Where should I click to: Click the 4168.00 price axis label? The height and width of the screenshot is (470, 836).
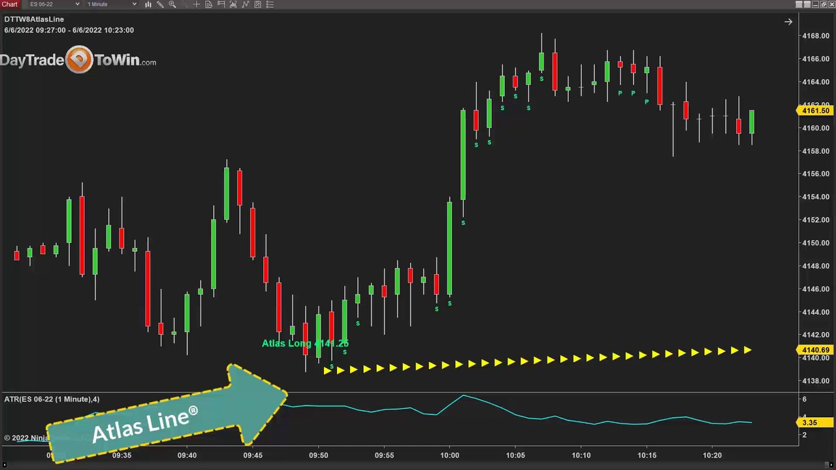(816, 36)
